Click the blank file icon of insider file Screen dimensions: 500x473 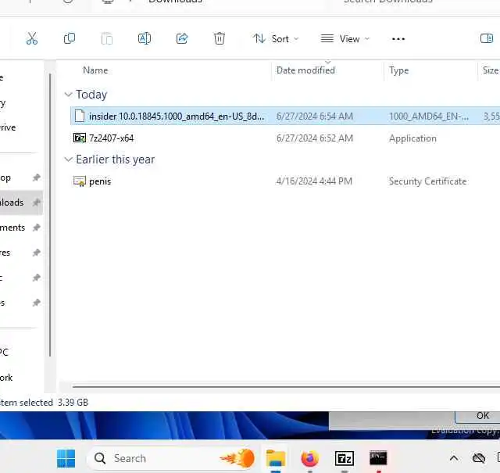[x=80, y=116]
